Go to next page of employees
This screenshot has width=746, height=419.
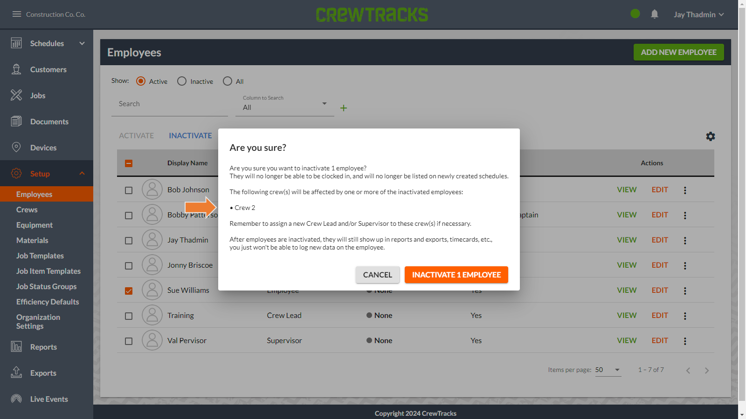click(707, 371)
